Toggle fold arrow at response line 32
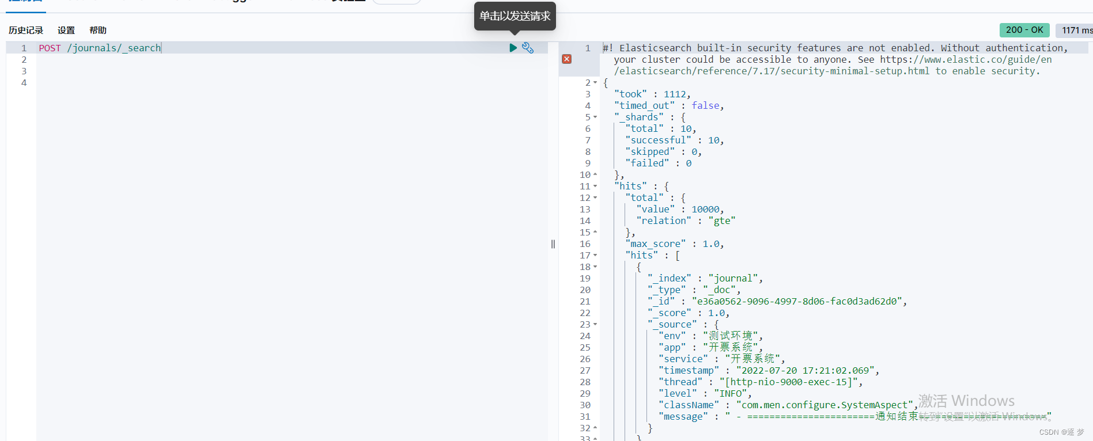 [595, 428]
